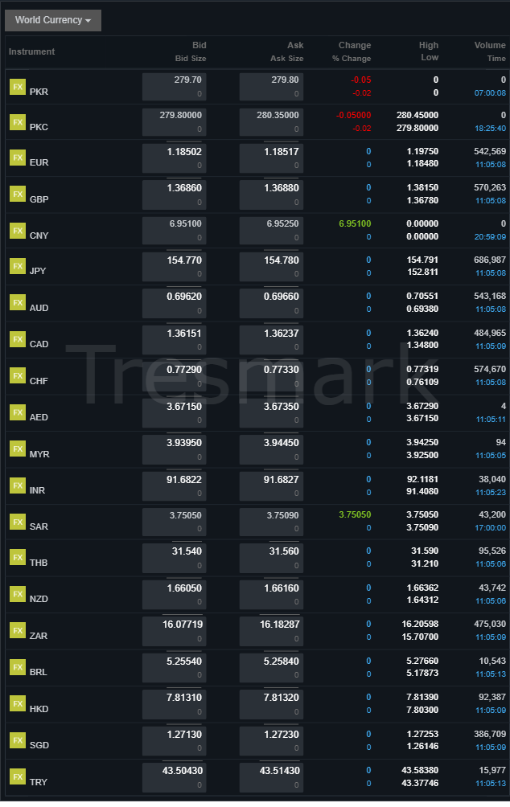Select the FX icon beside GBP
This screenshot has height=807, width=510.
(x=17, y=194)
